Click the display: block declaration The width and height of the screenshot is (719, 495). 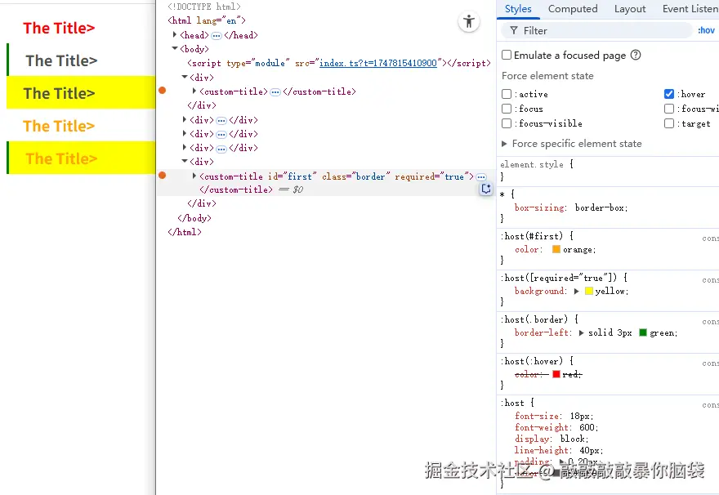[552, 439]
